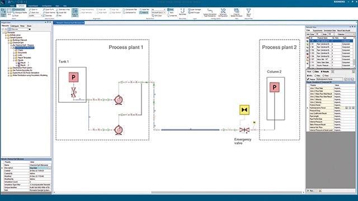The image size is (358, 201).
Task: Click the Layer Manager button
Action: [x=195, y=9]
